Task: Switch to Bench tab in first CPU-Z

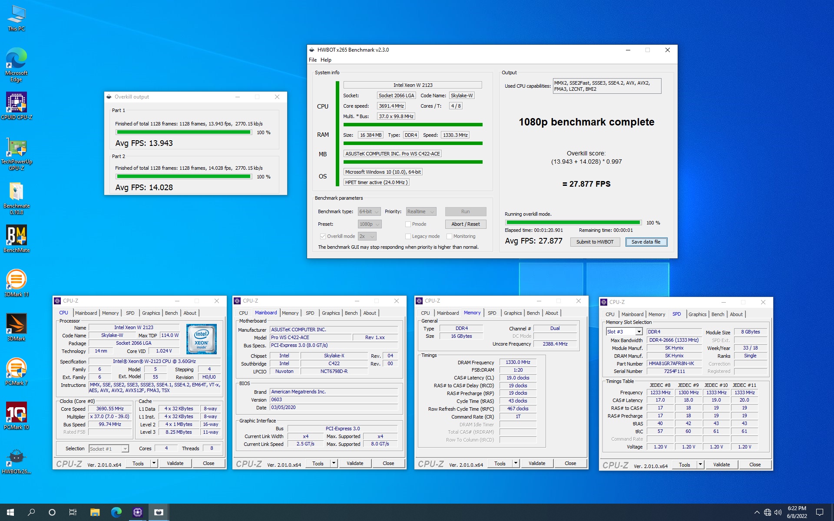Action: point(172,313)
